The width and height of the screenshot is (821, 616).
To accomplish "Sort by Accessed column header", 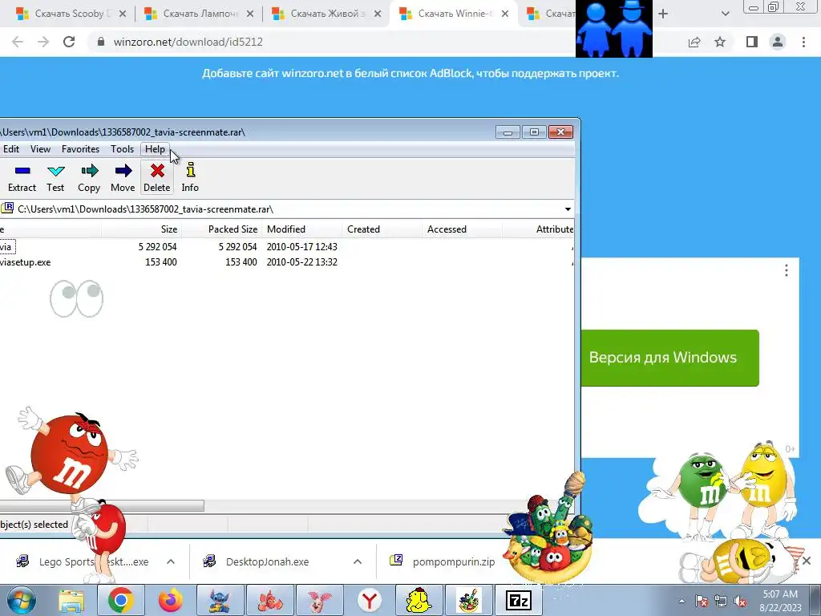I will 462,229.
